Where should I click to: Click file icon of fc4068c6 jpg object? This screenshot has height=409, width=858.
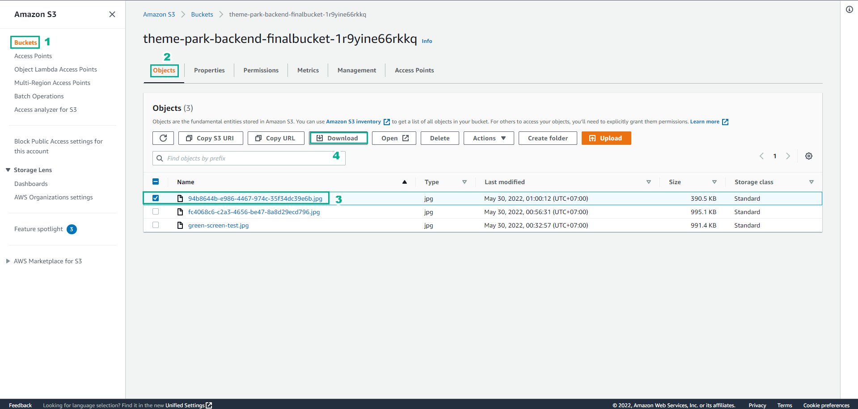180,212
